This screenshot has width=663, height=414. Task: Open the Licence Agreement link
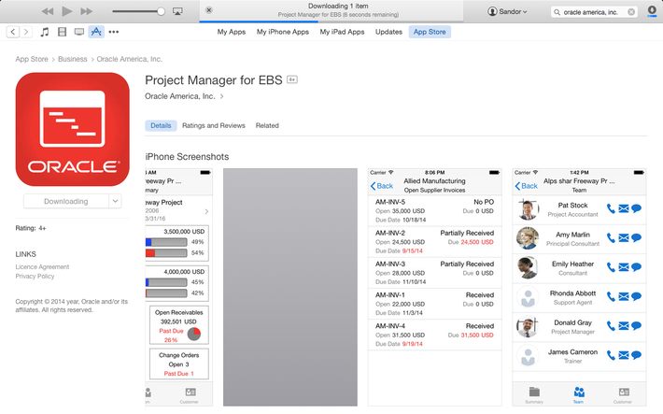click(42, 267)
